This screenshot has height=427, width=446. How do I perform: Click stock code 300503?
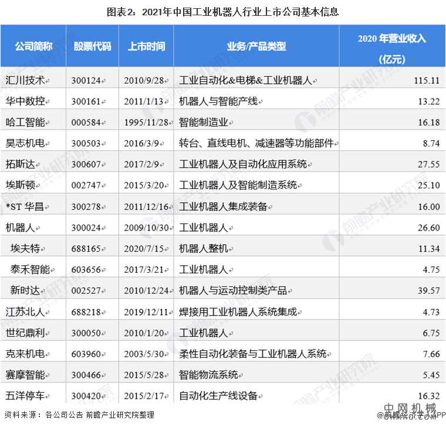86,144
